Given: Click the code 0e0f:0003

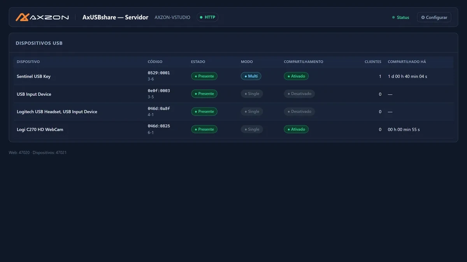Looking at the screenshot, I should tap(159, 91).
